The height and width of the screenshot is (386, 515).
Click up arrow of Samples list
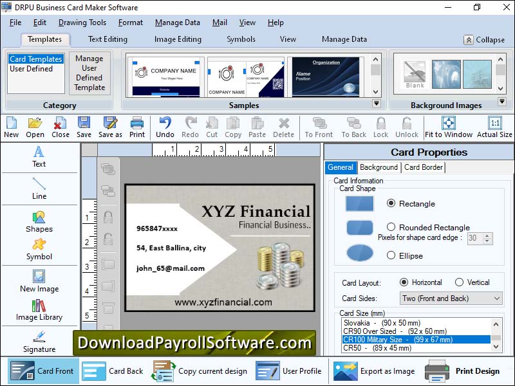(376, 59)
